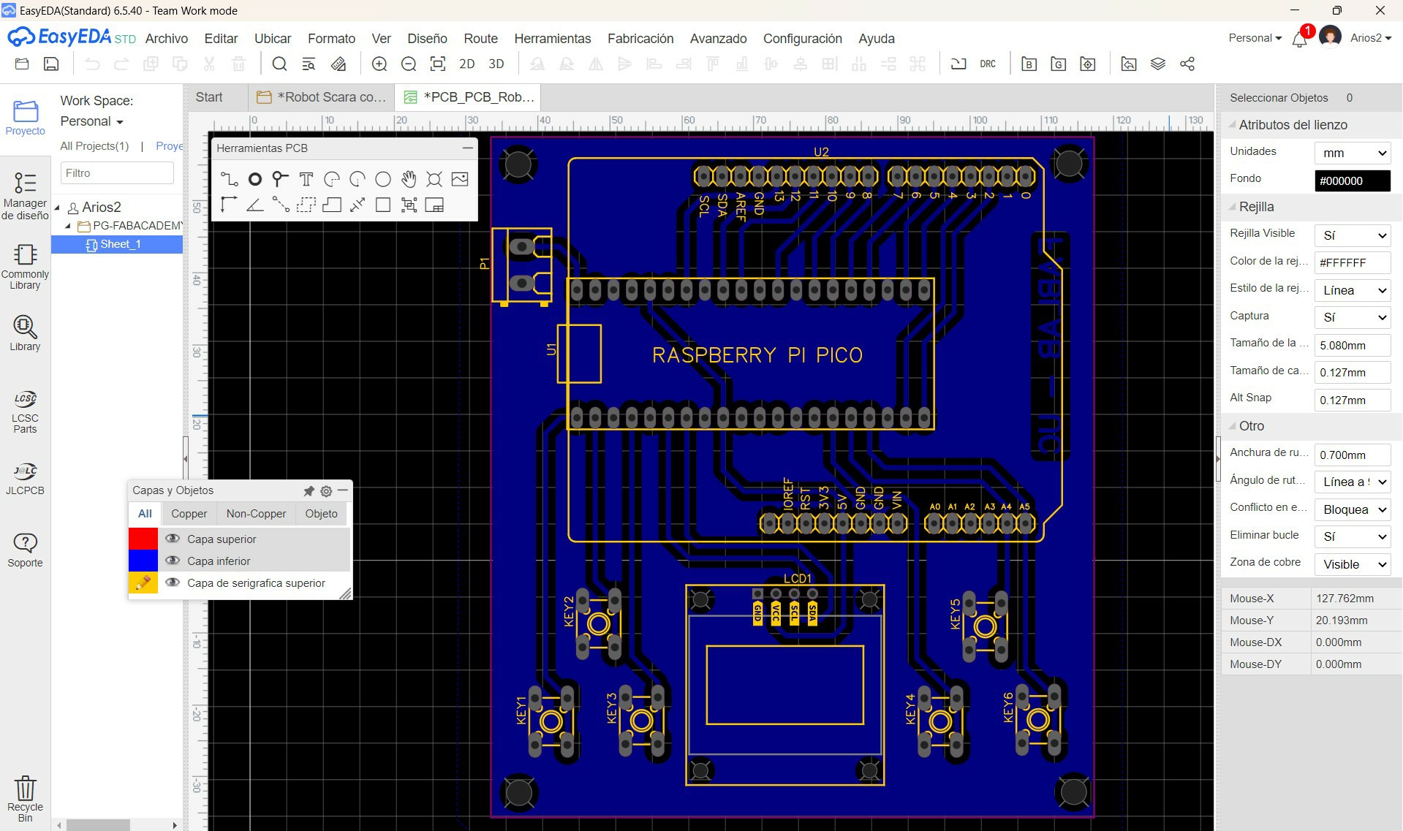Image resolution: width=1403 pixels, height=831 pixels.
Task: Select the Circle drawing tool
Action: [382, 179]
